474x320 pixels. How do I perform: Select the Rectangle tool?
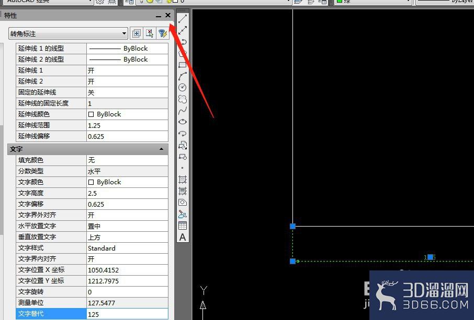(x=183, y=65)
